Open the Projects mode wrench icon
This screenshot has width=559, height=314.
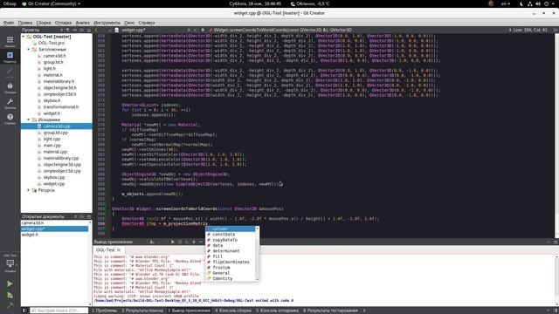(10, 102)
